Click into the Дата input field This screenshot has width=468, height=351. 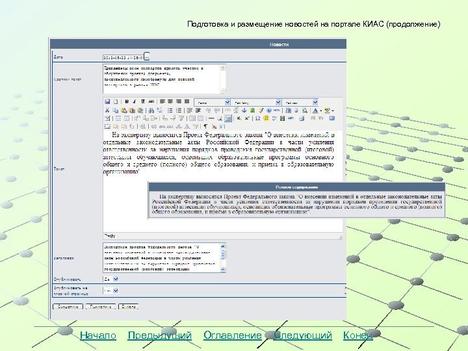pyautogui.click(x=123, y=57)
